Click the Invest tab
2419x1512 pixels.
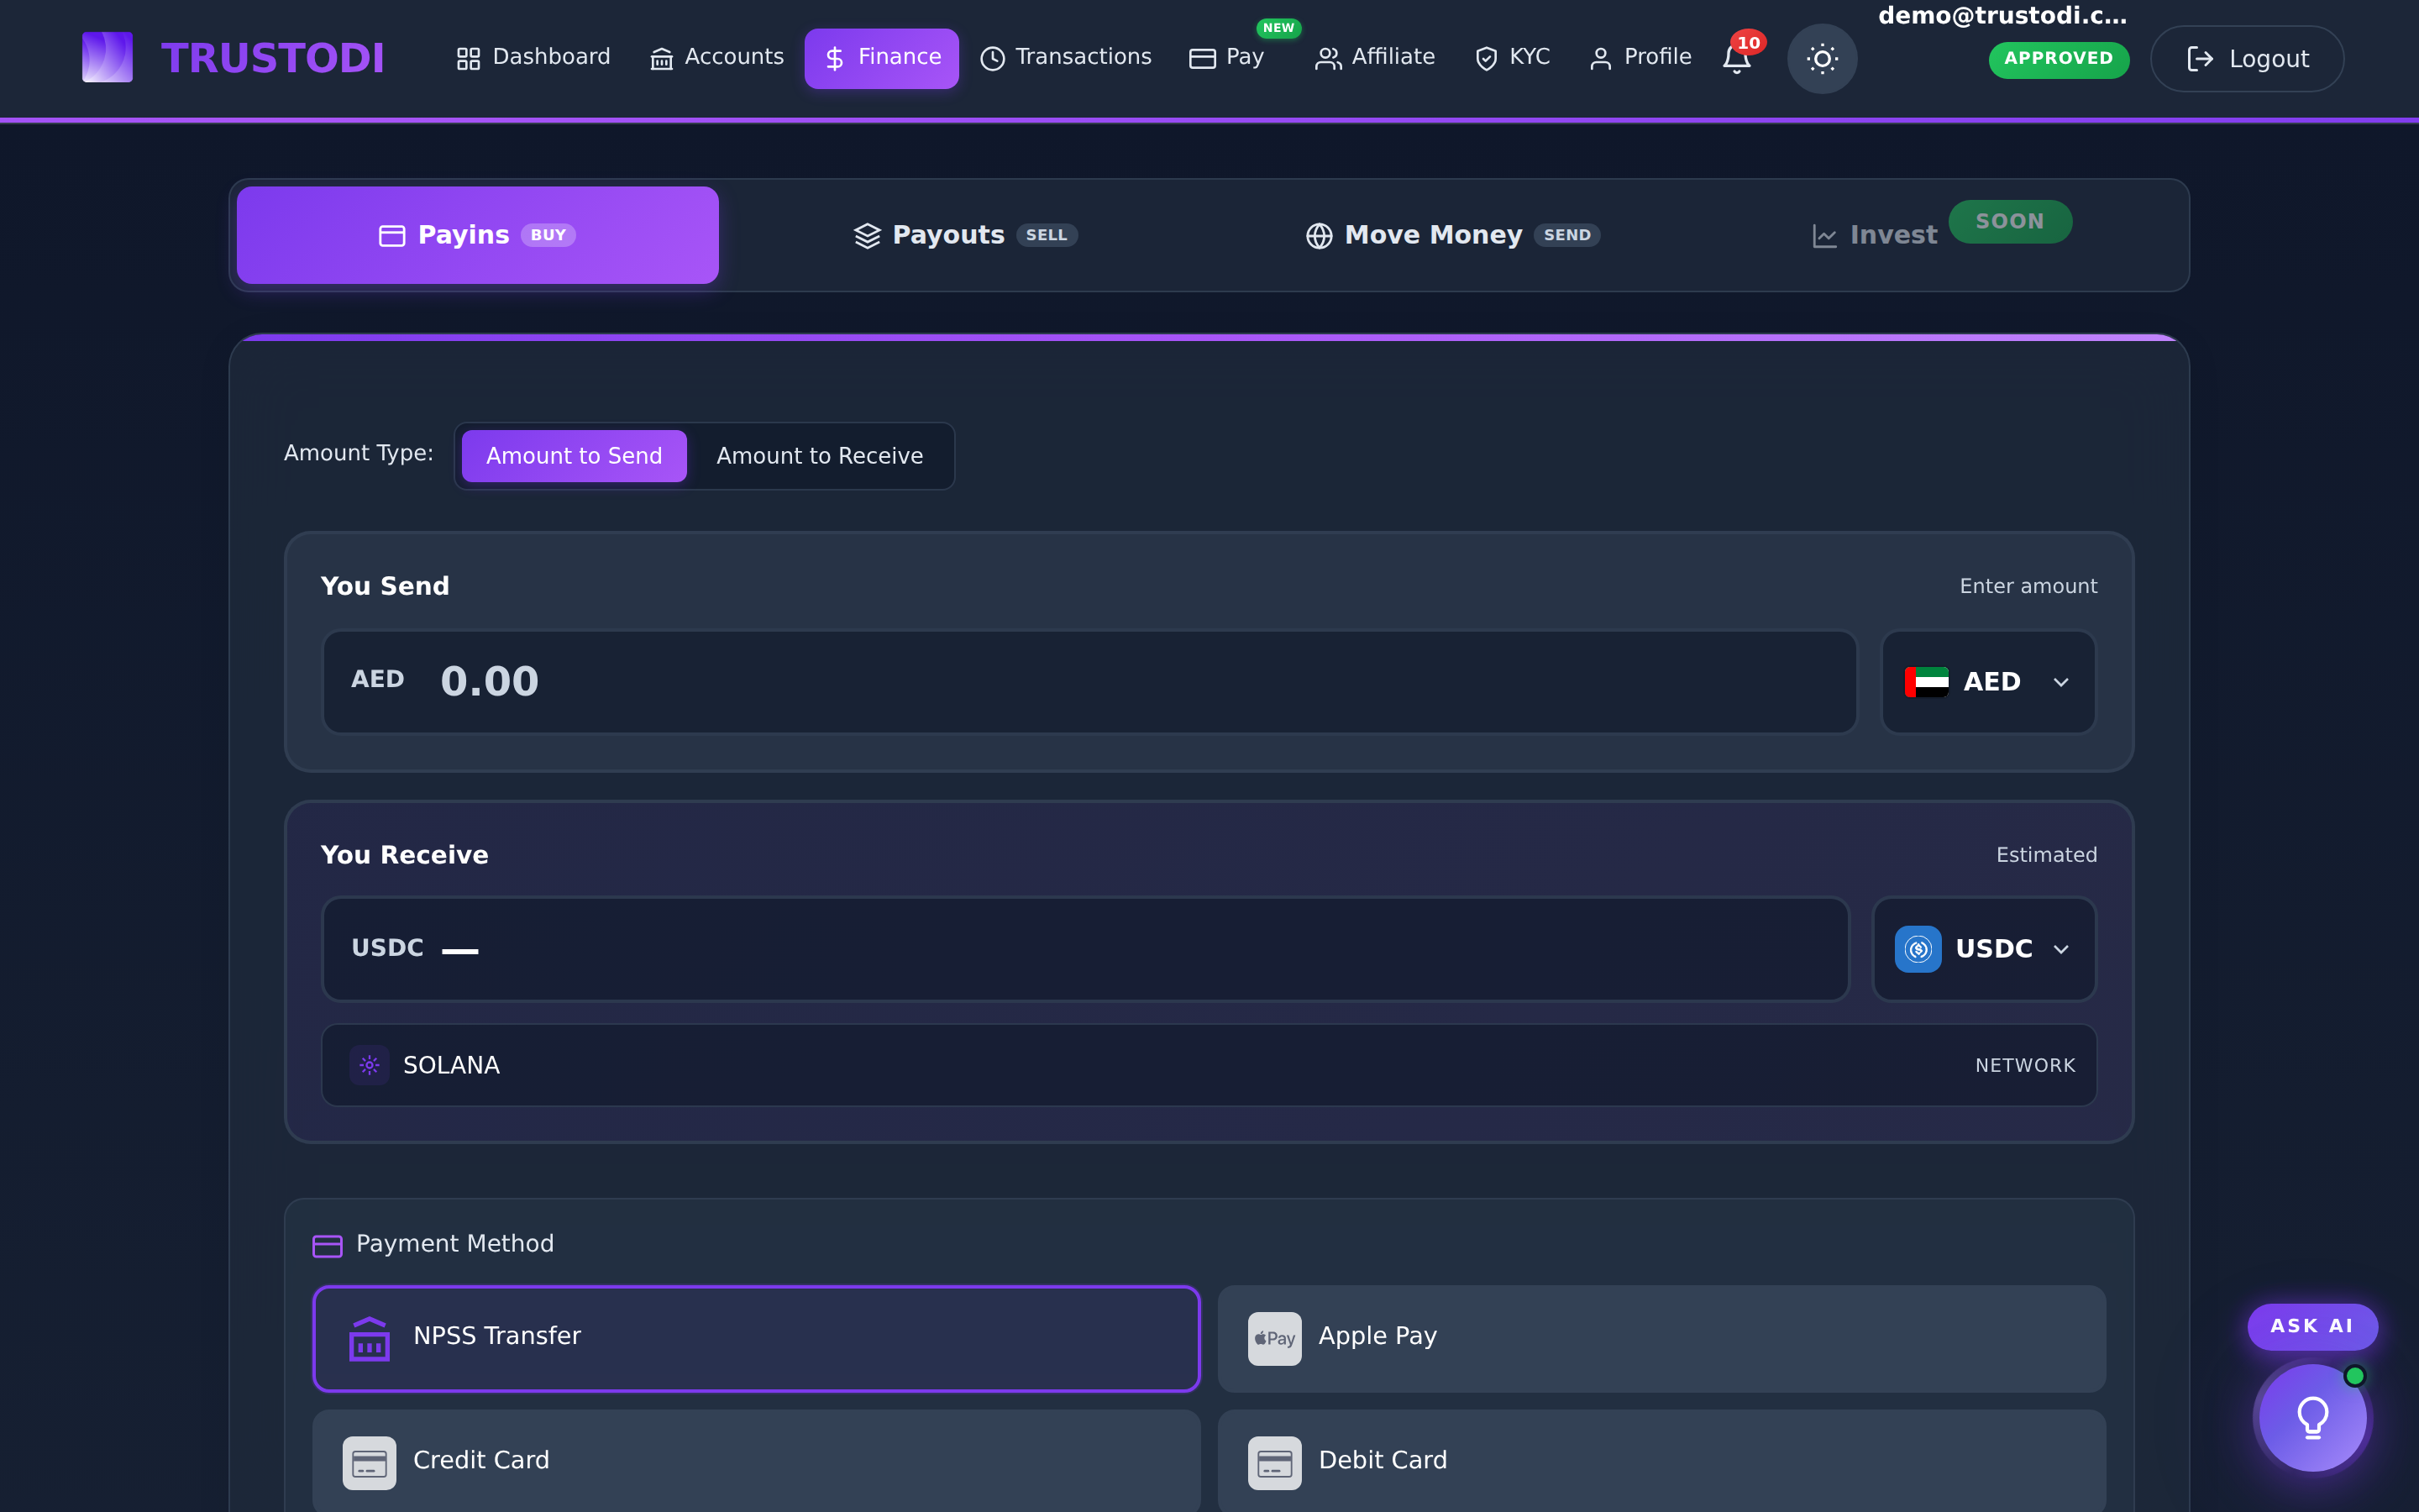click(1941, 235)
